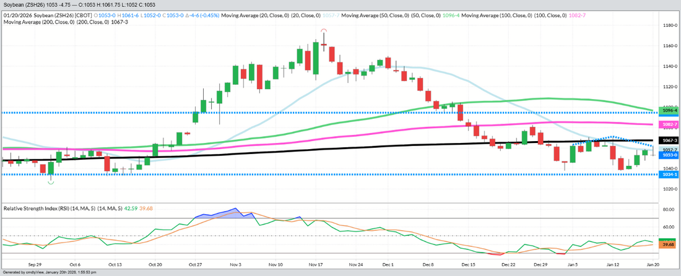Click the light-blue '1057-7' value in the legend
The height and width of the screenshot is (276, 681).
tap(331, 15)
